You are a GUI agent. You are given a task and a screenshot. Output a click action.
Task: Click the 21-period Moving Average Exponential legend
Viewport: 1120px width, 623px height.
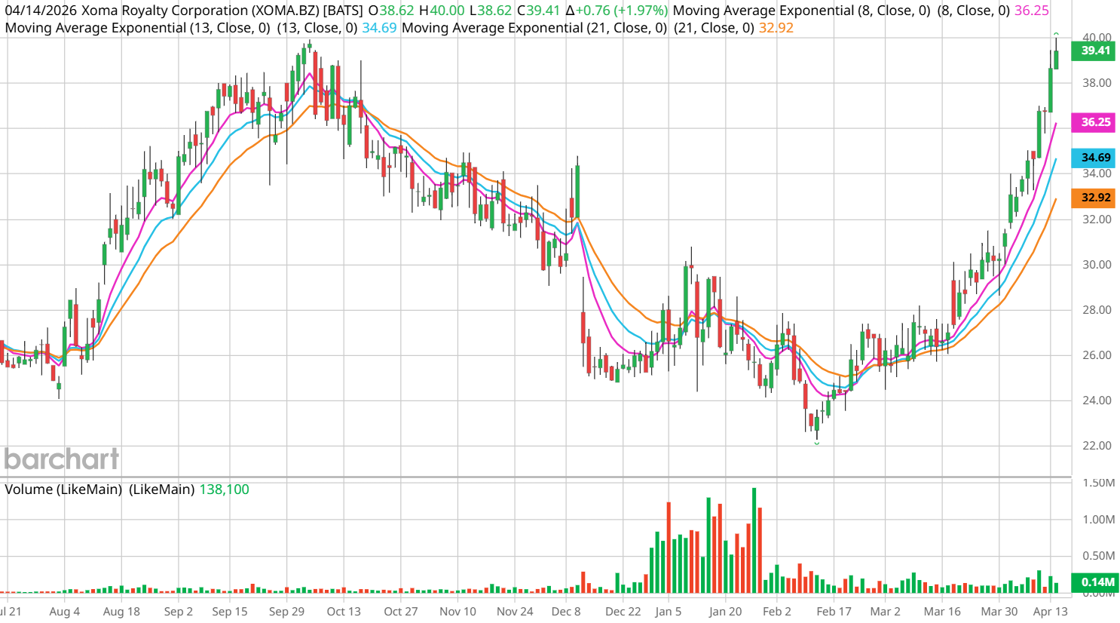pyautogui.click(x=534, y=28)
